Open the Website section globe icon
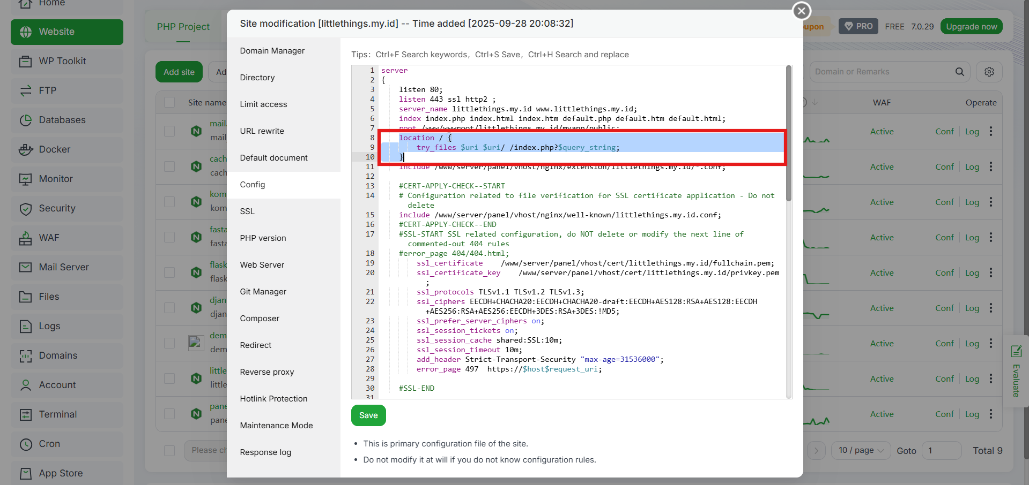The height and width of the screenshot is (485, 1029). point(26,32)
